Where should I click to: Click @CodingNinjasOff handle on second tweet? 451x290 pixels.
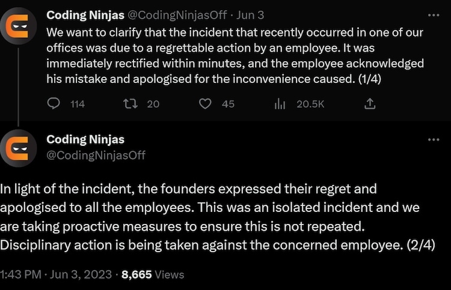point(96,156)
